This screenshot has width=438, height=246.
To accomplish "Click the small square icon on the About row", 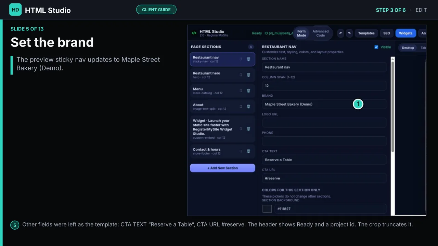I will point(241,106).
